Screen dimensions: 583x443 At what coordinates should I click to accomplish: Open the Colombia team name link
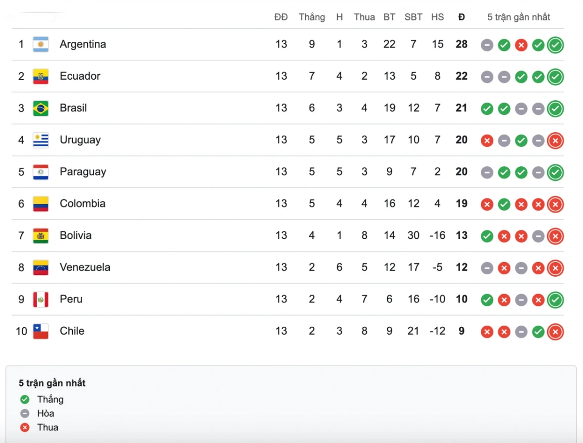click(x=83, y=203)
